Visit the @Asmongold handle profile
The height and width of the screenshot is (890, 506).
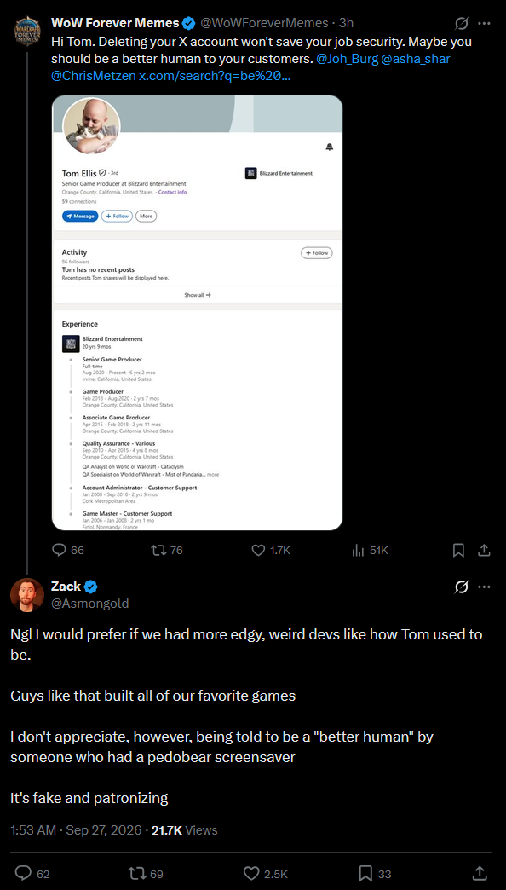coord(89,604)
